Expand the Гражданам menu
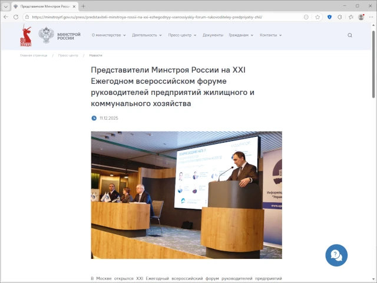 (x=241, y=35)
